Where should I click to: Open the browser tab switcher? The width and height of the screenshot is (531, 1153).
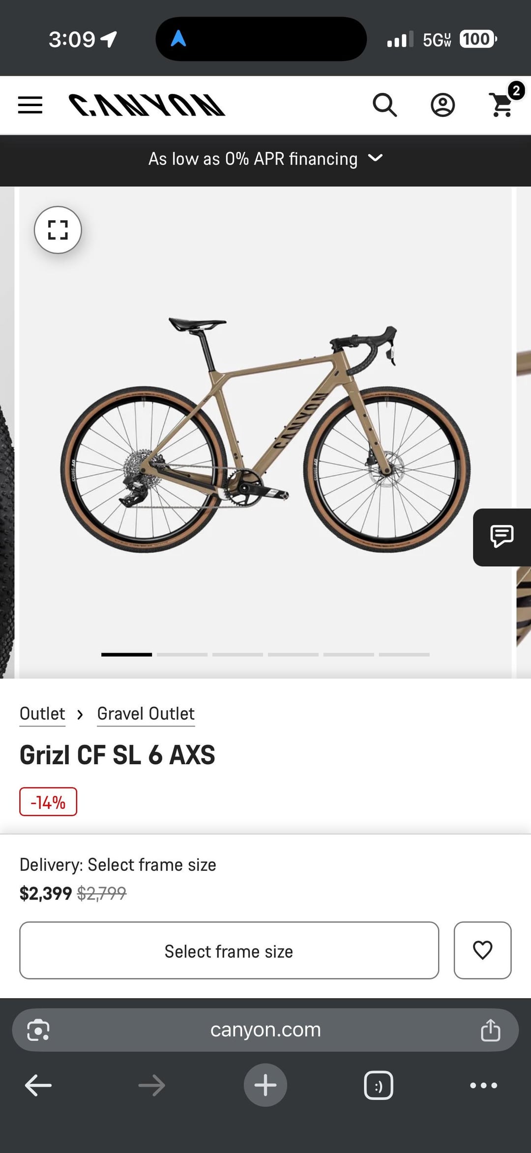(379, 1085)
